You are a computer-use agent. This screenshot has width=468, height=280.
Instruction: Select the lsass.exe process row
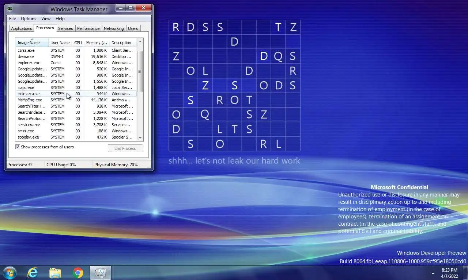pos(76,87)
